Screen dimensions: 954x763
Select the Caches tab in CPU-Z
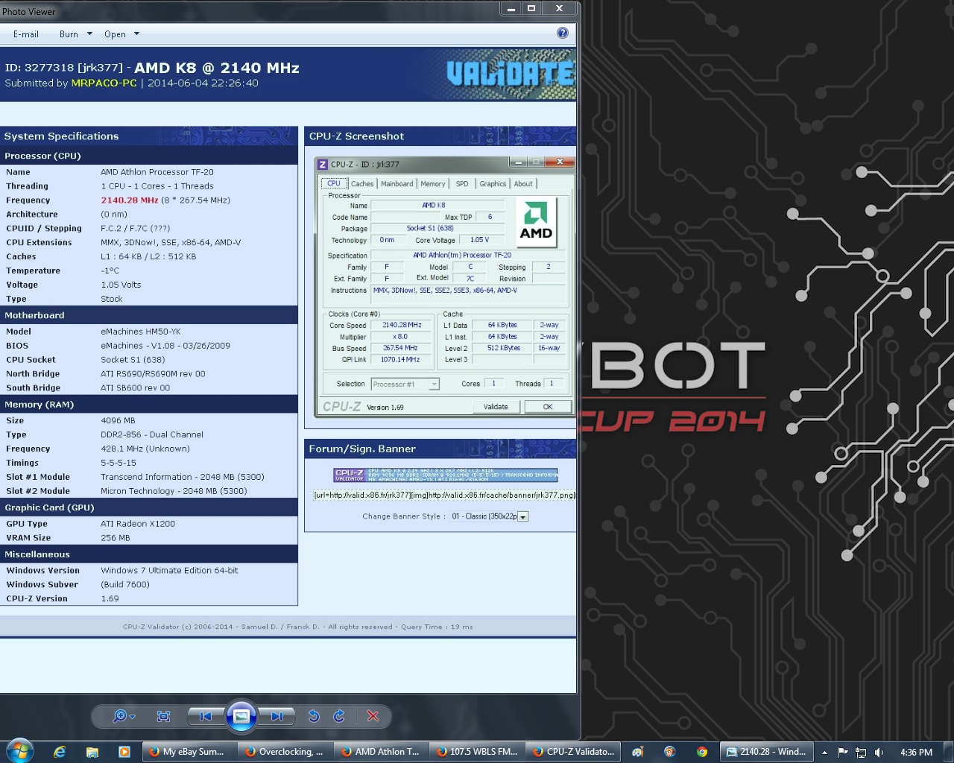click(x=362, y=183)
